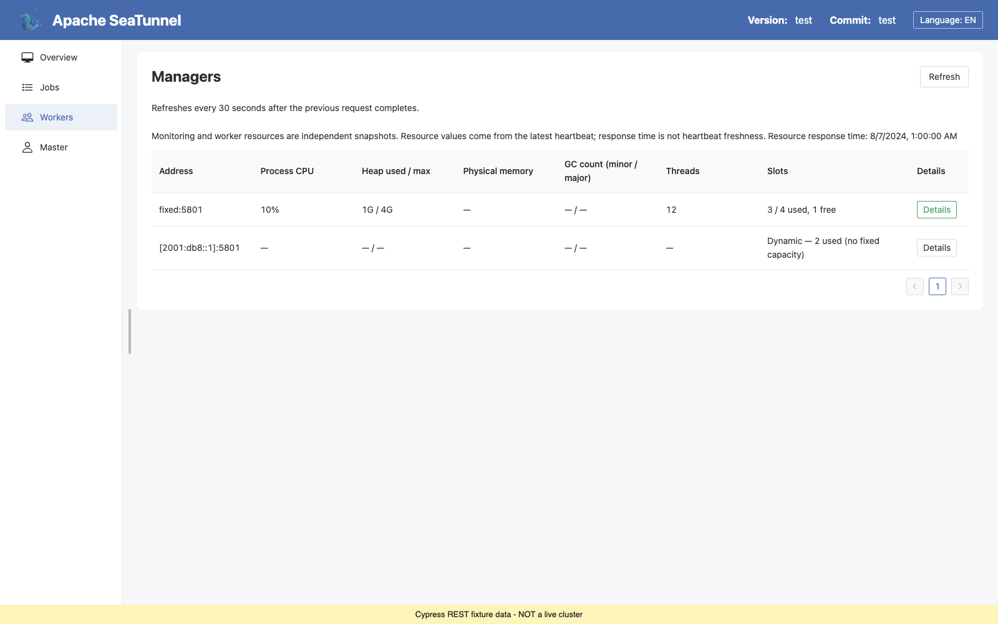
Task: Click the Apache SeaTunnel title text
Action: point(117,20)
